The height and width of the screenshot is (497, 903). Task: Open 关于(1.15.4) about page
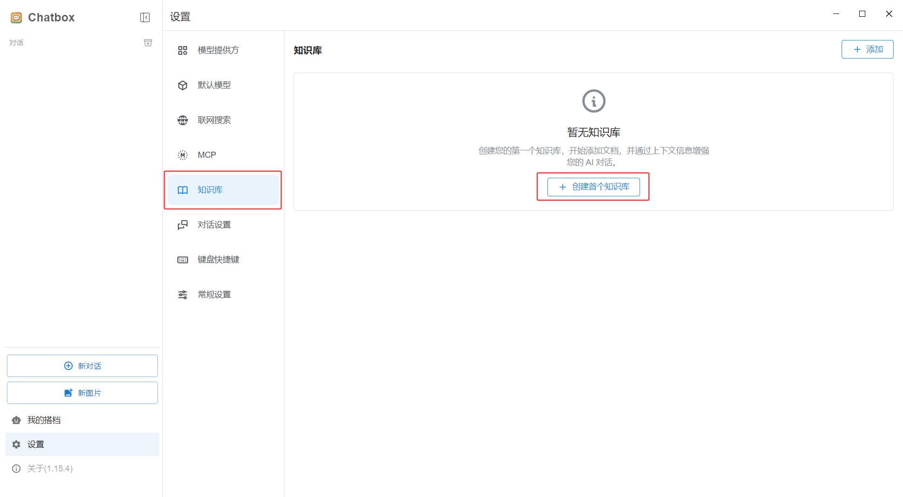pos(50,469)
